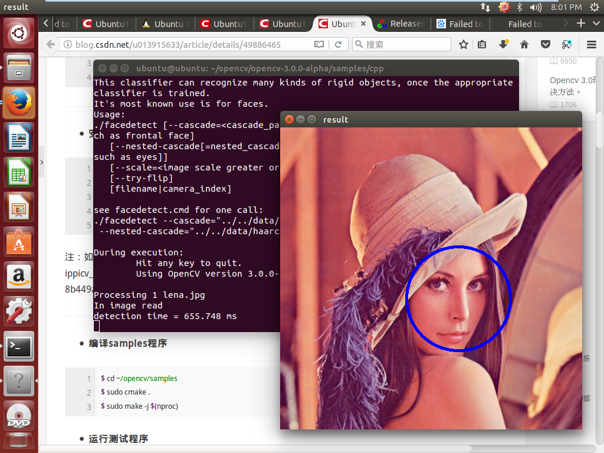Close the active Ubuntu tab
The height and width of the screenshot is (453, 604).
tap(363, 24)
